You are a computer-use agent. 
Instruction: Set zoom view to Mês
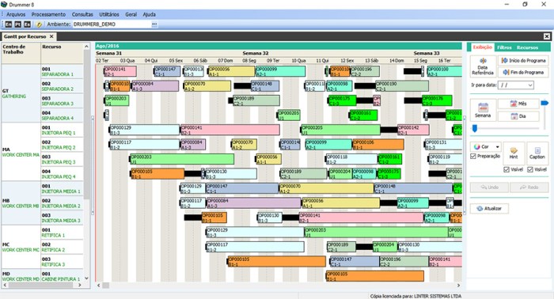[518, 104]
